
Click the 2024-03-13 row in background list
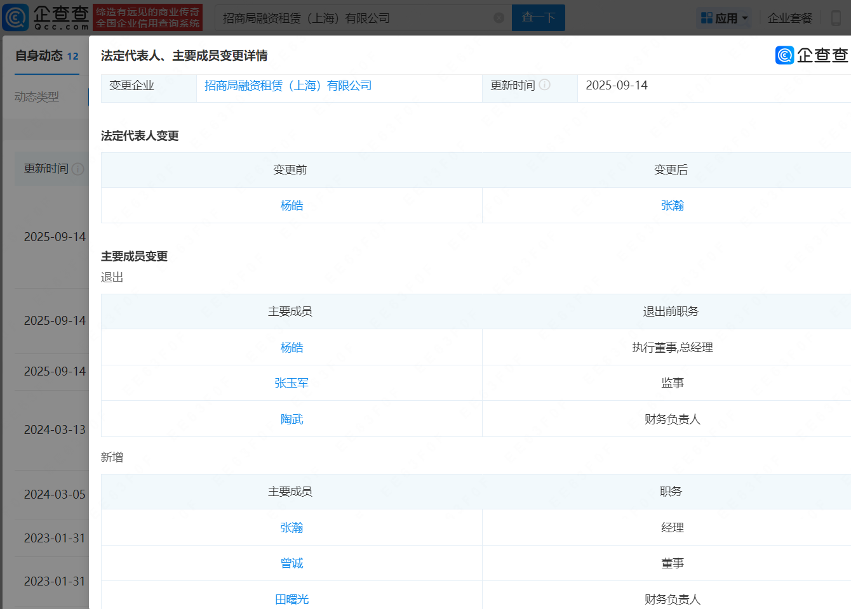[x=55, y=430]
